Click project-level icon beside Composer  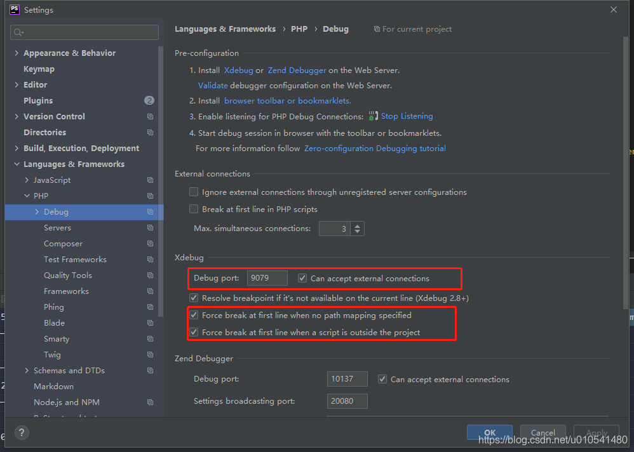point(150,244)
